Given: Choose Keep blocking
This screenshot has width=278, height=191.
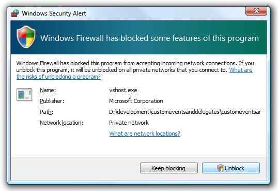Looking at the screenshot, I should pos(169,168).
